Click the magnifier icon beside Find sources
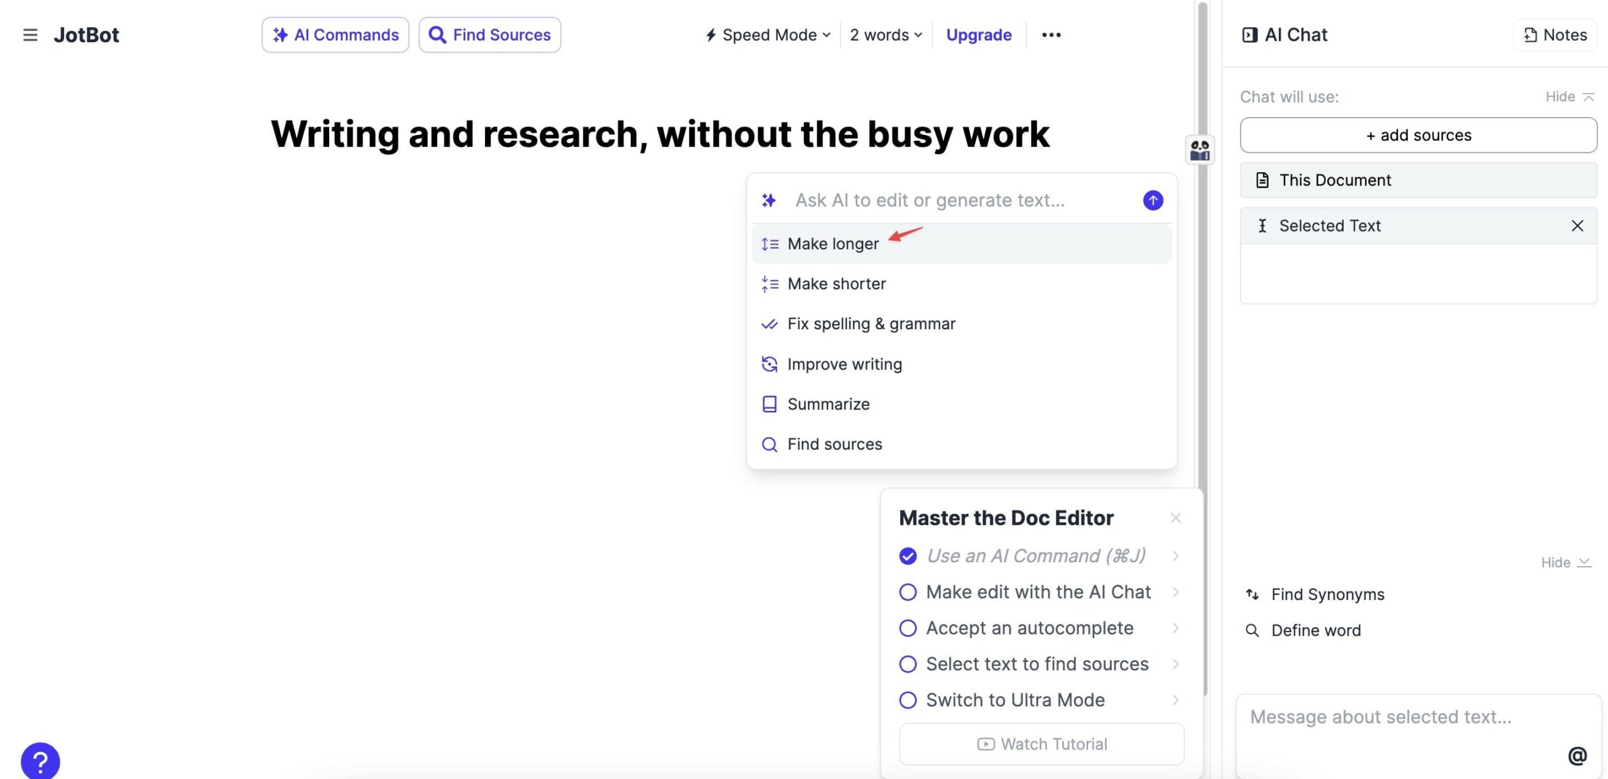Viewport: 1608px width, 779px height. (x=769, y=445)
